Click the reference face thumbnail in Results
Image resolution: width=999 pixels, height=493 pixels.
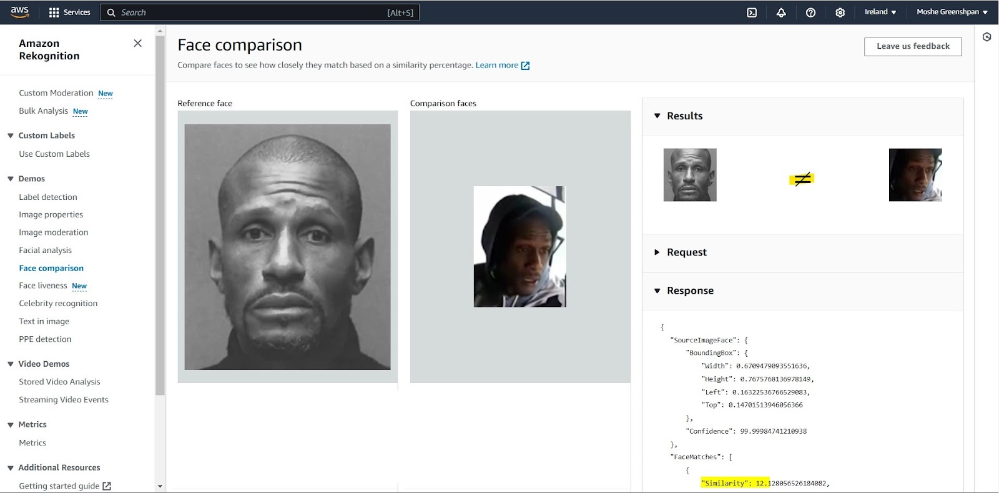tap(690, 175)
